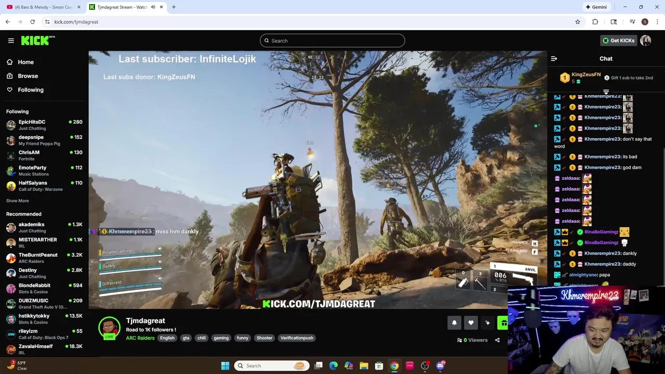View site information icon in address bar
Image resolution: width=665 pixels, height=374 pixels.
pyautogui.click(x=47, y=22)
